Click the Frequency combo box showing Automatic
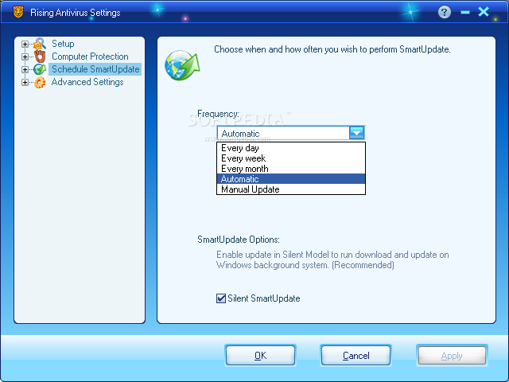This screenshot has width=509, height=382. pyautogui.click(x=291, y=133)
